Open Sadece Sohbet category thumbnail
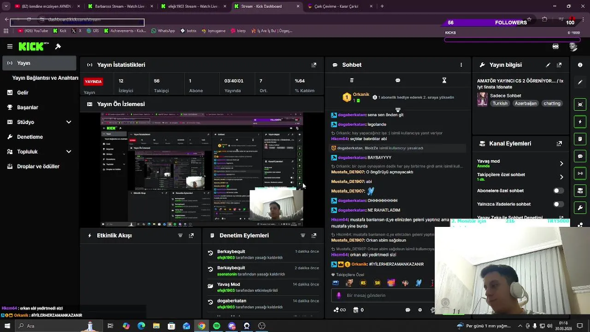The width and height of the screenshot is (590, 332). (x=482, y=99)
